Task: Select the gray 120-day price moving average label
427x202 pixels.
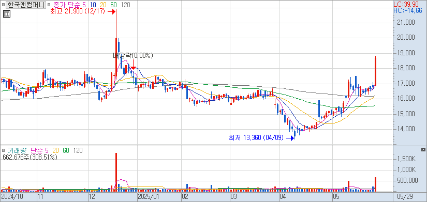Action: tap(125, 5)
